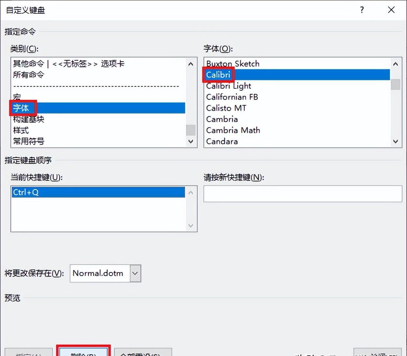
Task: Open the help question mark button
Action: tap(362, 10)
